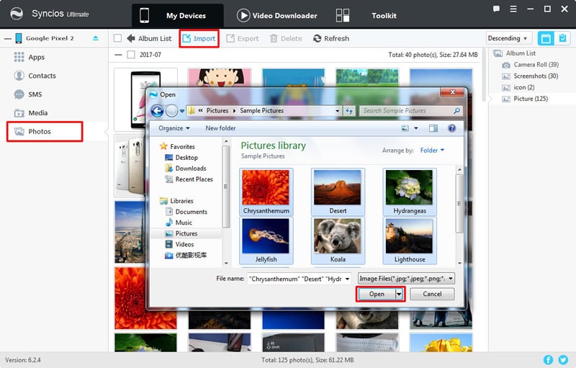Open the Twitter share icon
This screenshot has width=576, height=368.
pyautogui.click(x=563, y=360)
